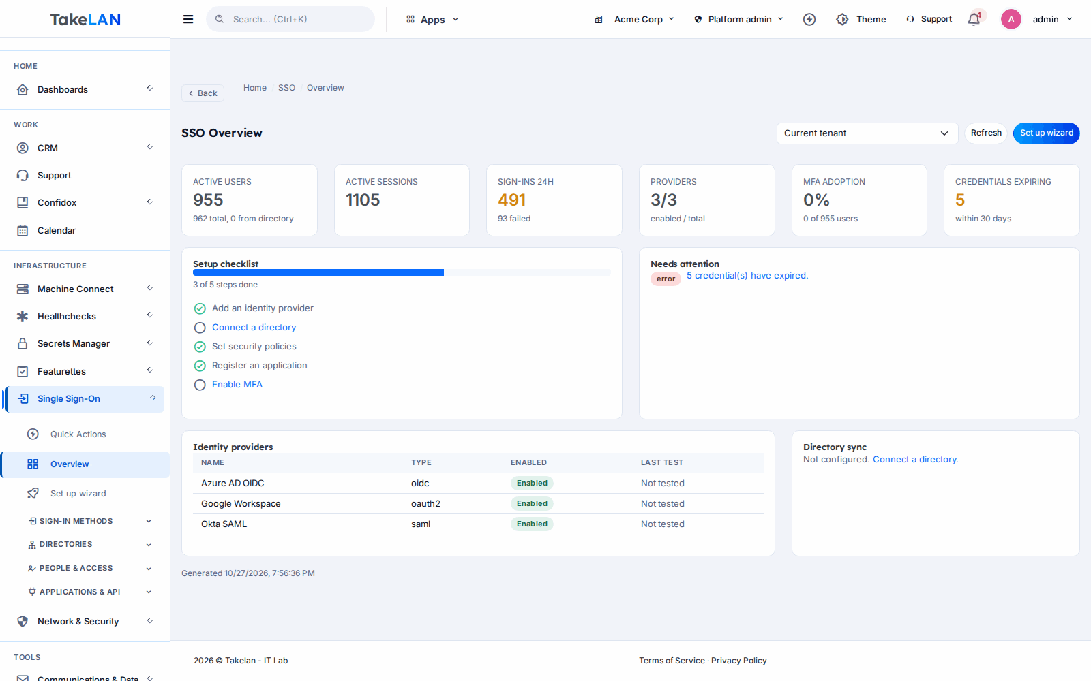
Task: Open Calendar icon in the sidebar
Action: point(23,230)
